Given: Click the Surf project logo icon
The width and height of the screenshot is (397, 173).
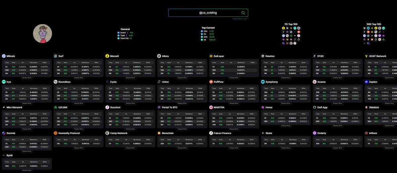Looking at the screenshot, I should [x=55, y=56].
